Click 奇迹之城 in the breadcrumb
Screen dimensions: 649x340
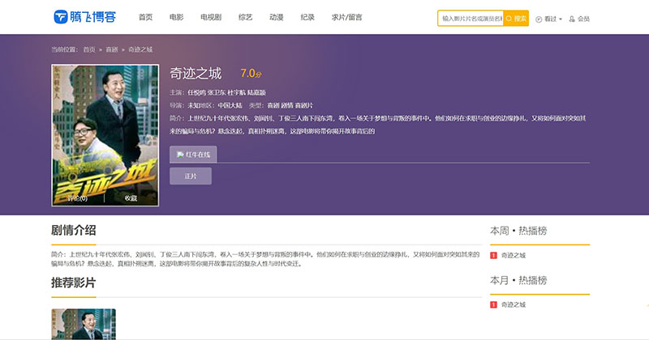click(x=140, y=49)
